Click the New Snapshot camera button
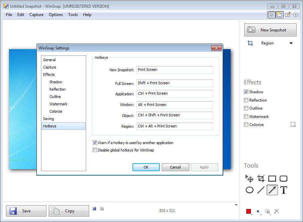This screenshot has width=303, height=222. click(270, 30)
